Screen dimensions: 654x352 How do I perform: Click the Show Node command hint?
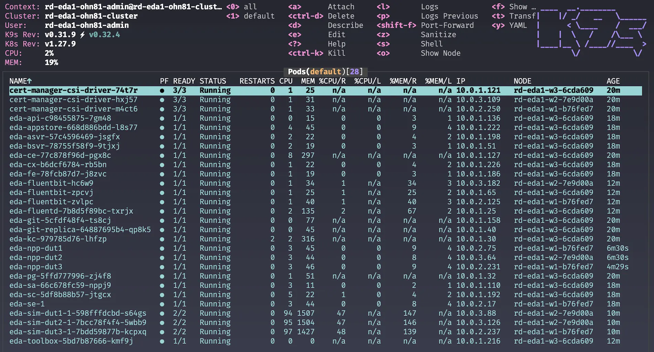[x=440, y=53]
